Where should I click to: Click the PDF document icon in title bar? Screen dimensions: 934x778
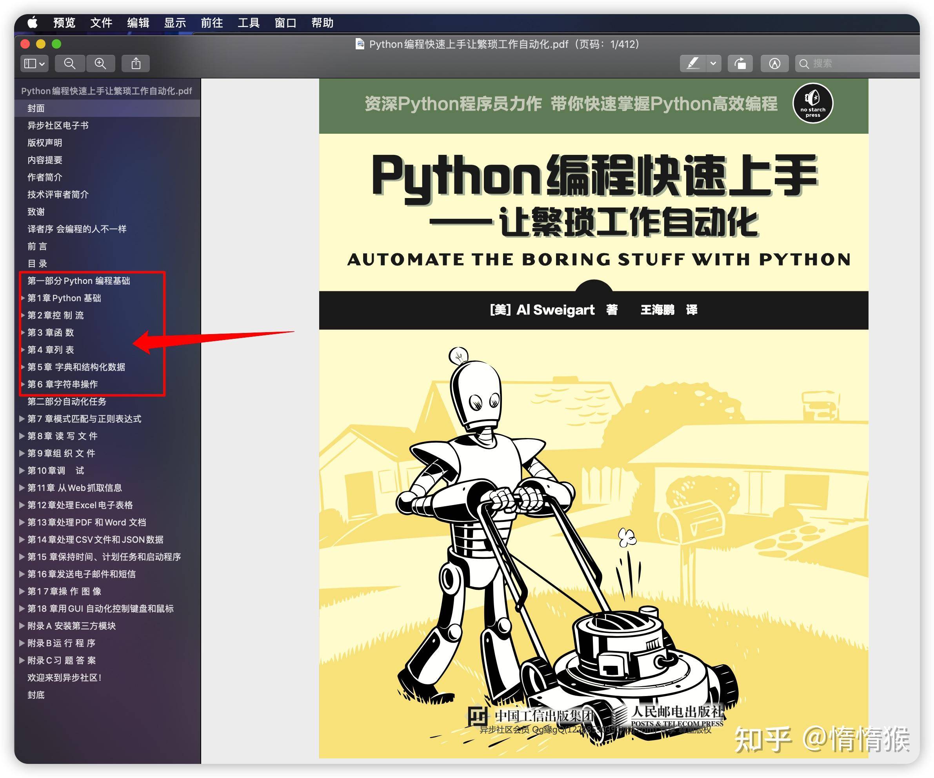360,44
